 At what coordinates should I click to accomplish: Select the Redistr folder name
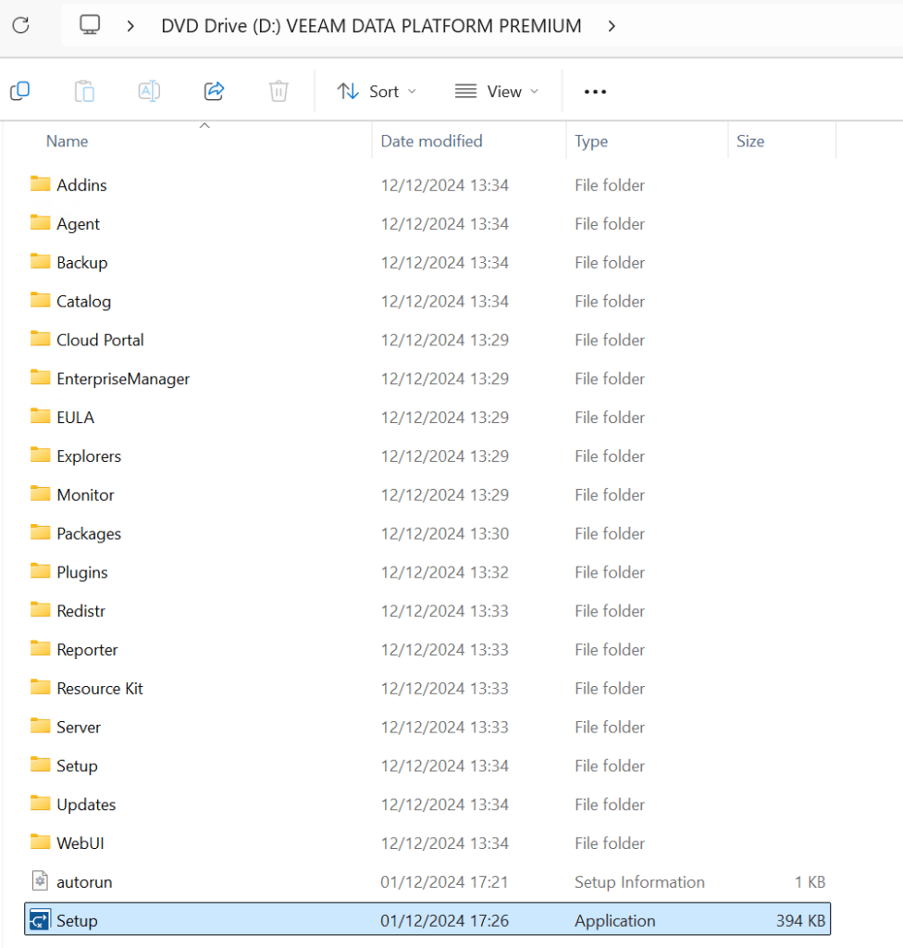pos(81,611)
